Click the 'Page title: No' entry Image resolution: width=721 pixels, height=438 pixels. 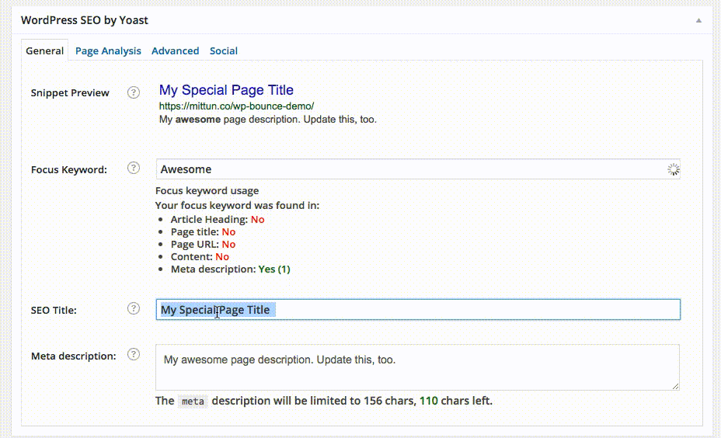pyautogui.click(x=204, y=231)
